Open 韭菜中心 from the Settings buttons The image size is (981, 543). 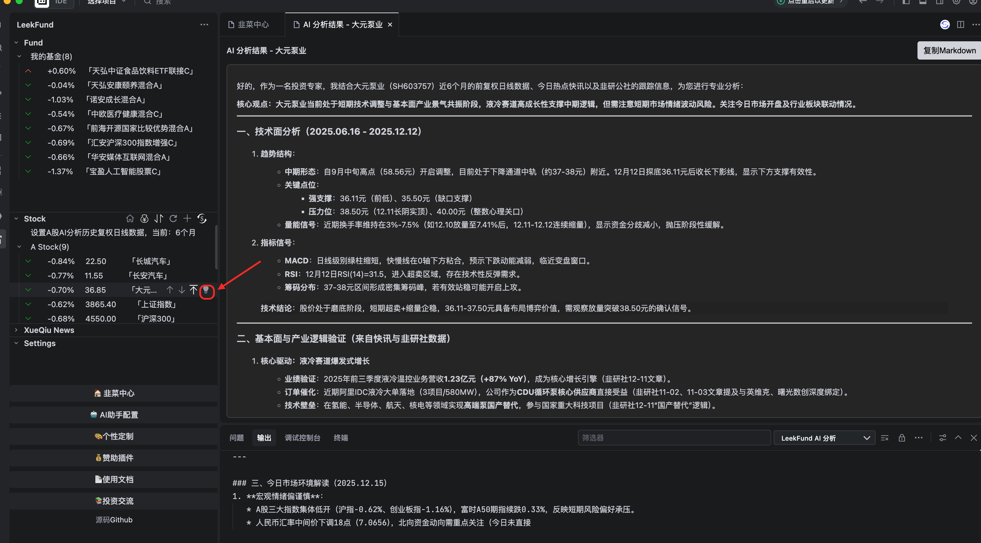[114, 393]
